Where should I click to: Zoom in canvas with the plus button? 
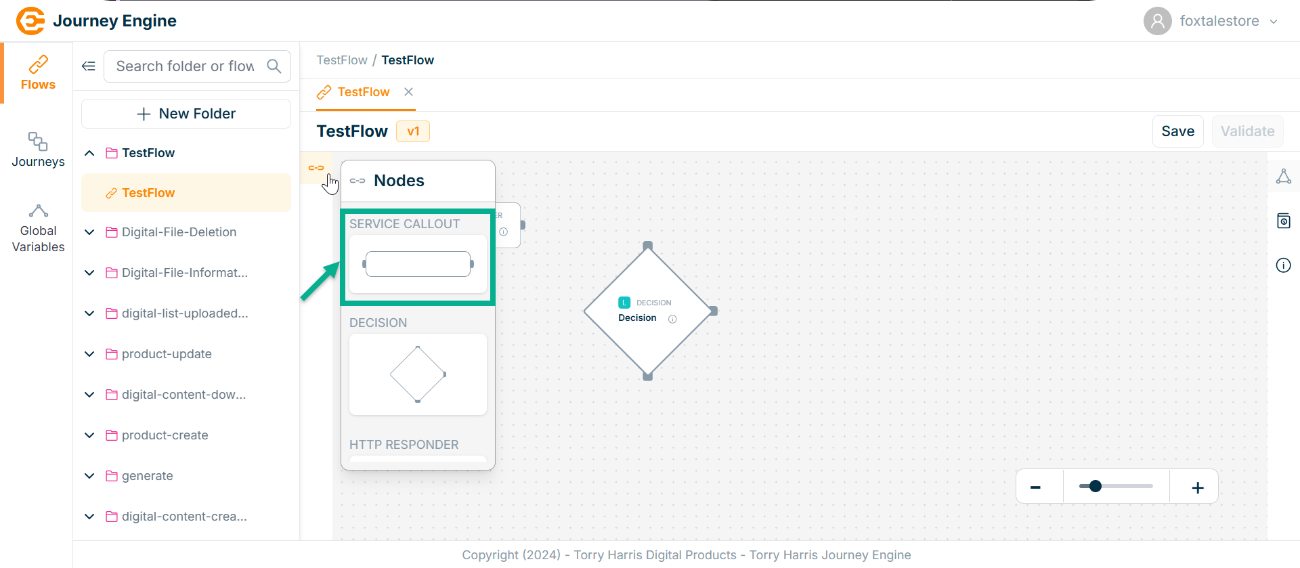pos(1197,487)
